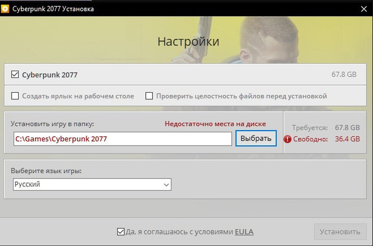Enable Проверить целостность файлов перед установкой
The height and width of the screenshot is (246, 373).
pos(149,96)
